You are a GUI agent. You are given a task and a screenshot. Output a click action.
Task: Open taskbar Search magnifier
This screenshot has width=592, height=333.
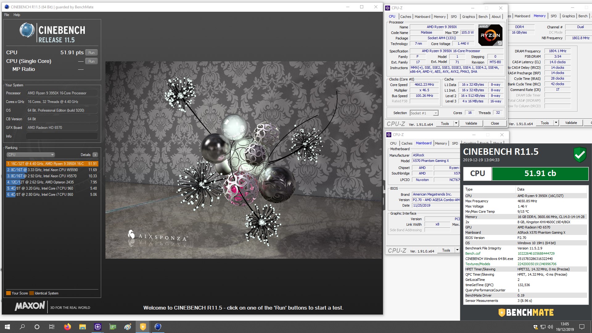(22, 327)
